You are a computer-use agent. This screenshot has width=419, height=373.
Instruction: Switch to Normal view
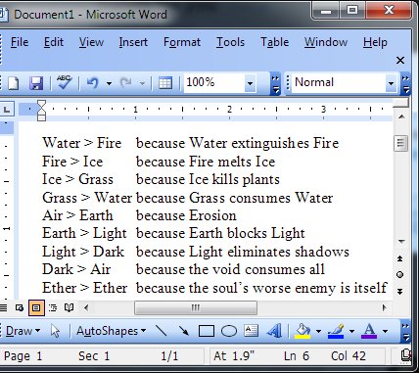[x=3, y=307]
